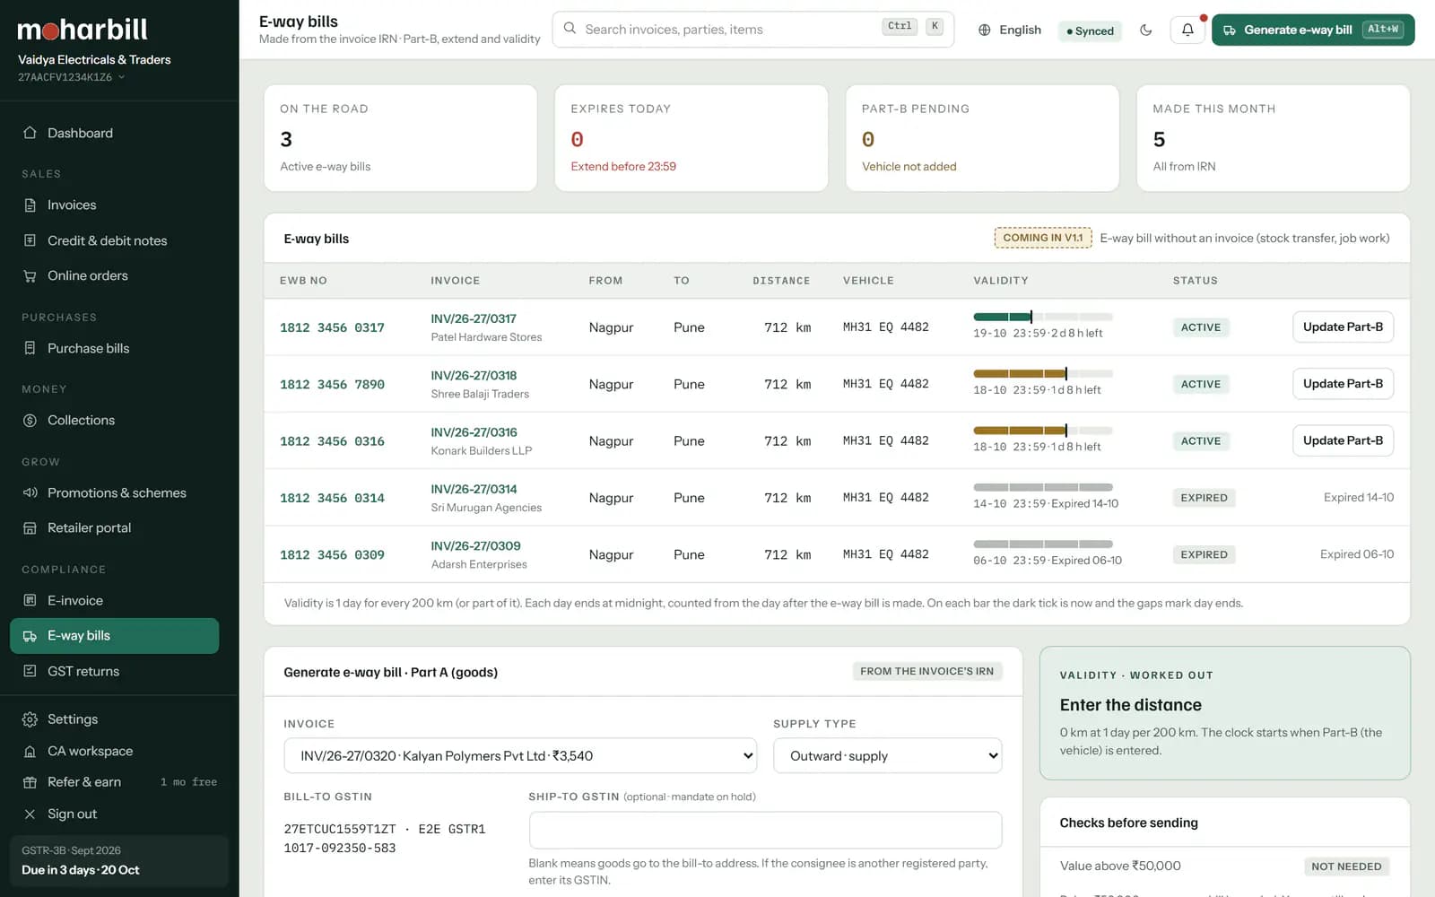
Task: Select Collections in the sidebar
Action: click(x=114, y=420)
